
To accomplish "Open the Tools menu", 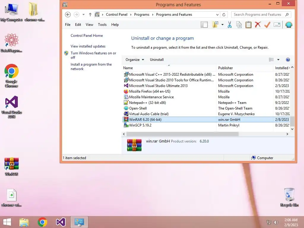I will coord(102,25).
